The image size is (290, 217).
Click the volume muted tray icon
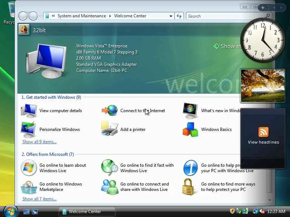[x=262, y=211]
